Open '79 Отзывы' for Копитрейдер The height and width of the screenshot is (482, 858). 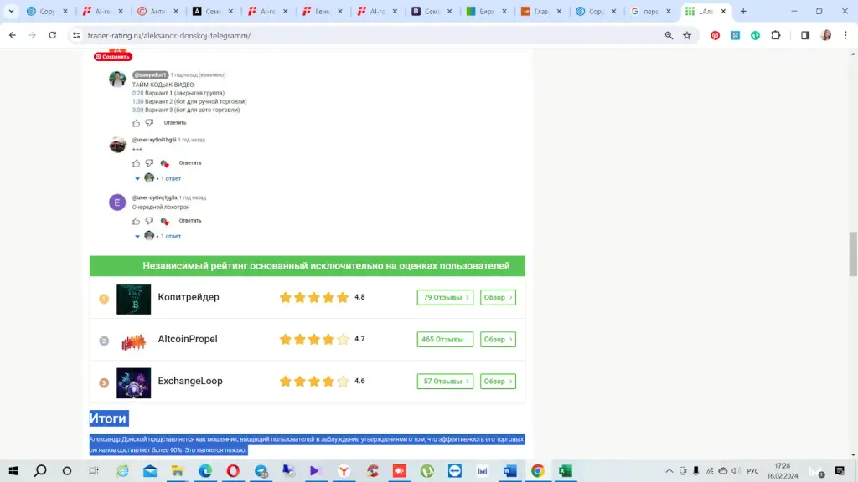[x=445, y=297]
